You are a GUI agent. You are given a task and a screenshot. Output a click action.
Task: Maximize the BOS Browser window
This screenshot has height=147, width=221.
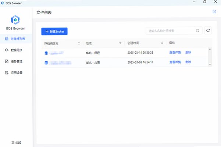(205, 2)
